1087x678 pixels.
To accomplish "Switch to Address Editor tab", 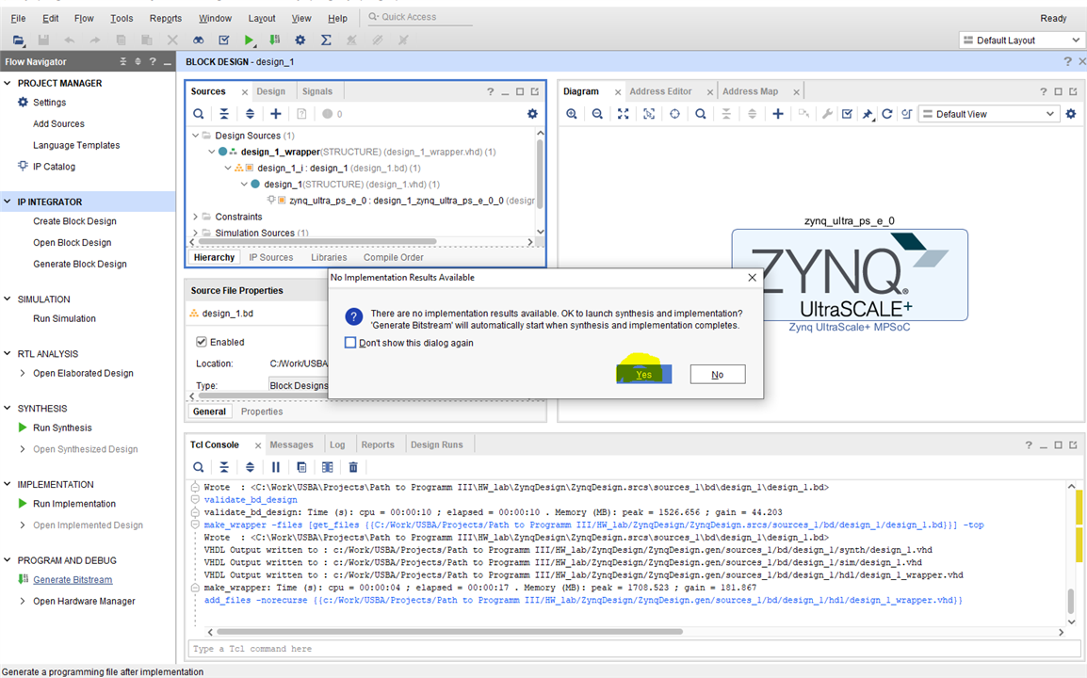I will 660,91.
